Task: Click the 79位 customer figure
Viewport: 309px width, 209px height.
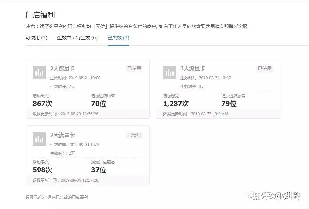Action: [x=229, y=103]
